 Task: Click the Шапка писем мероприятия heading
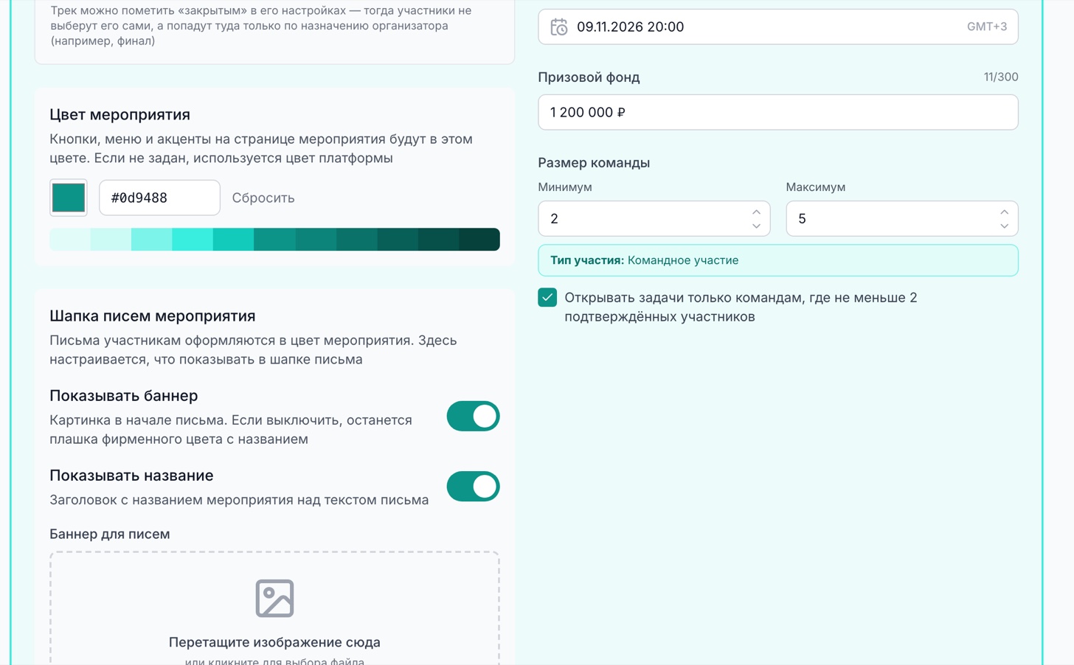coord(153,316)
